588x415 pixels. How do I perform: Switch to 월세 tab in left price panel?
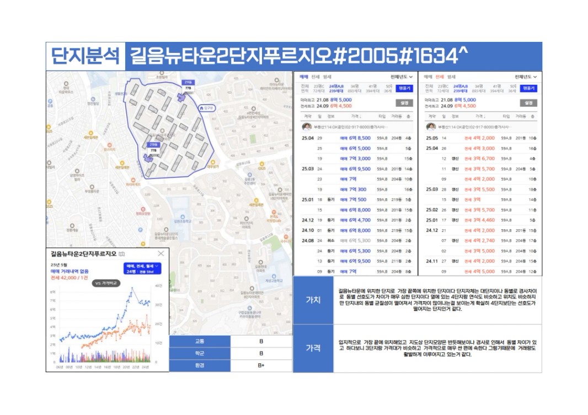coord(327,77)
